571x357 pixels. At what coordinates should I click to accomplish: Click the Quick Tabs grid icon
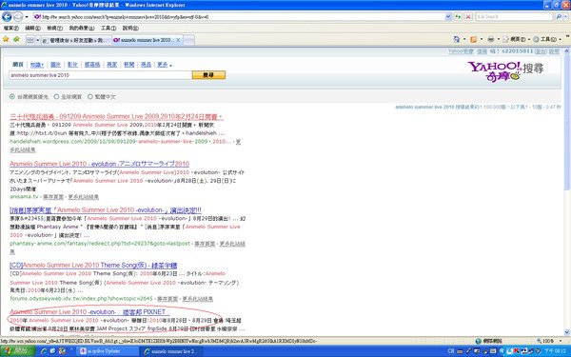pos(30,40)
